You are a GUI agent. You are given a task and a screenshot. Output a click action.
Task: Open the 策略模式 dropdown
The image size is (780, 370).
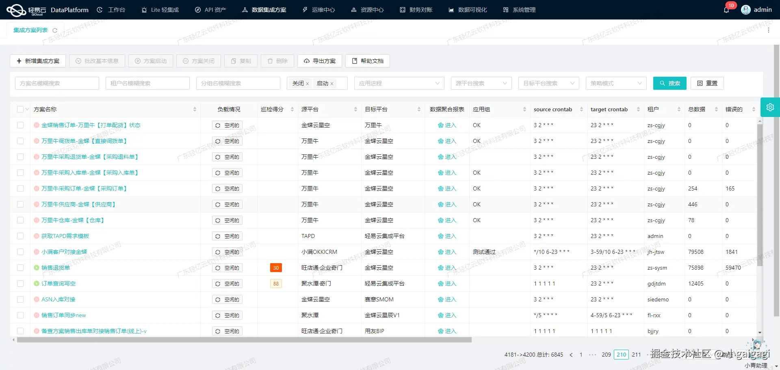[x=616, y=83]
